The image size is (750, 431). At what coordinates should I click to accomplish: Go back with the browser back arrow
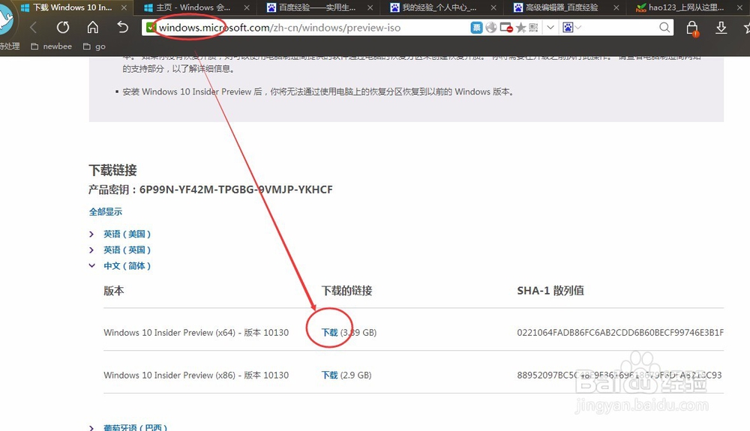click(33, 28)
